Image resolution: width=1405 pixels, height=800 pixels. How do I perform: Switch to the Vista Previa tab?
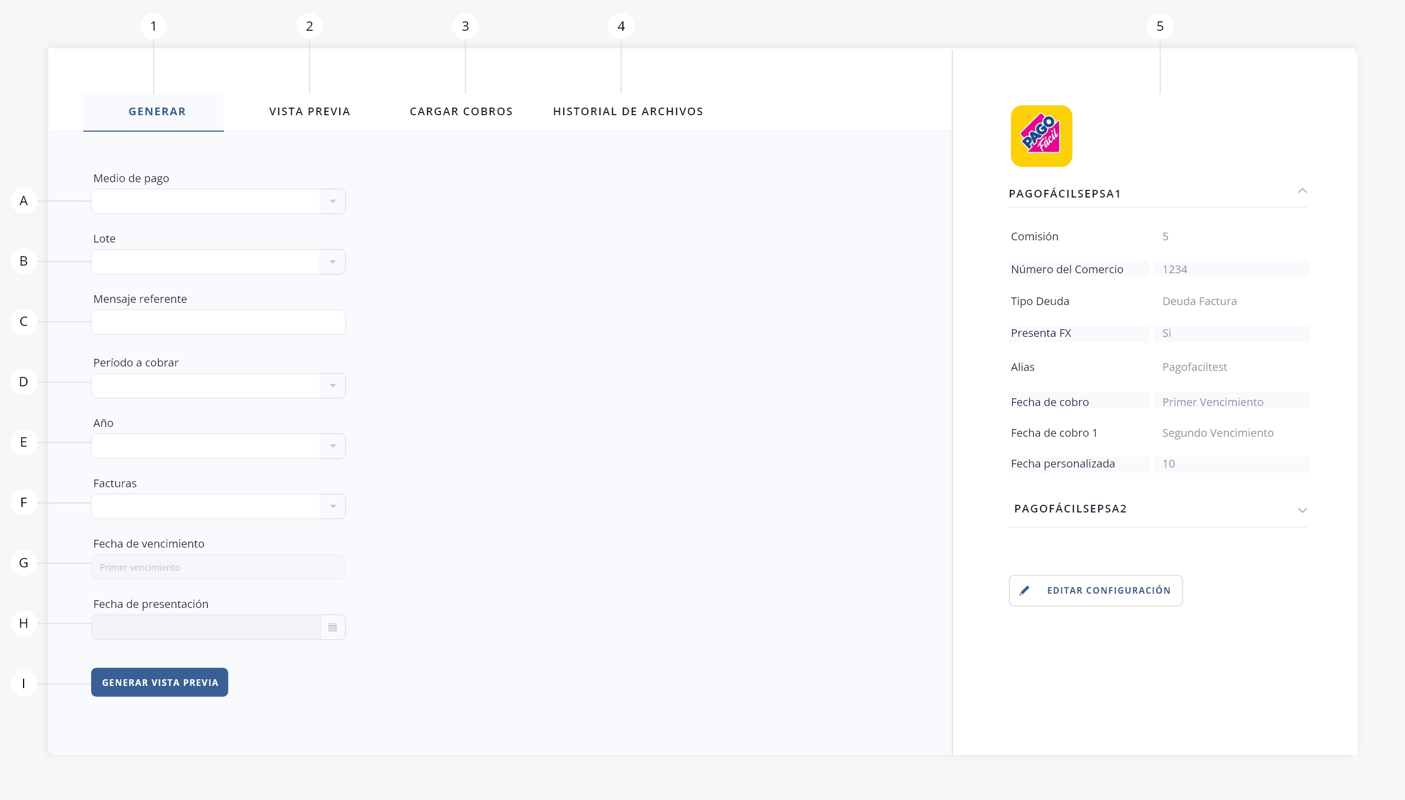click(310, 111)
